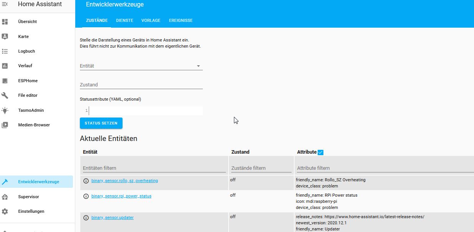Click 'friendly_name: Rollo_SZ Overheating' text
This screenshot has width=474, height=232.
[330, 180]
